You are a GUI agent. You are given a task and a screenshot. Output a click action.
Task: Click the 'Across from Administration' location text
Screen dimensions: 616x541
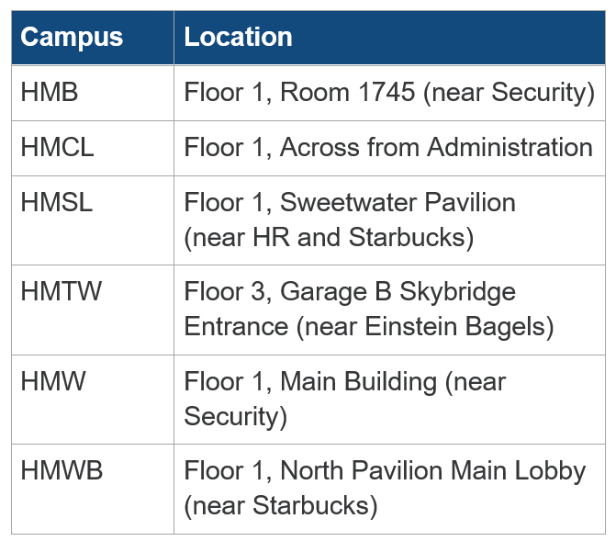436,147
